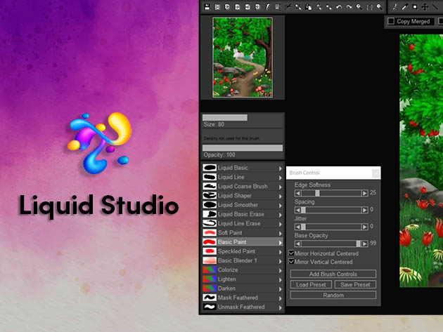This screenshot has width=443, height=332.
Task: Choose the Liquid Line Erase brush
Action: tap(243, 223)
